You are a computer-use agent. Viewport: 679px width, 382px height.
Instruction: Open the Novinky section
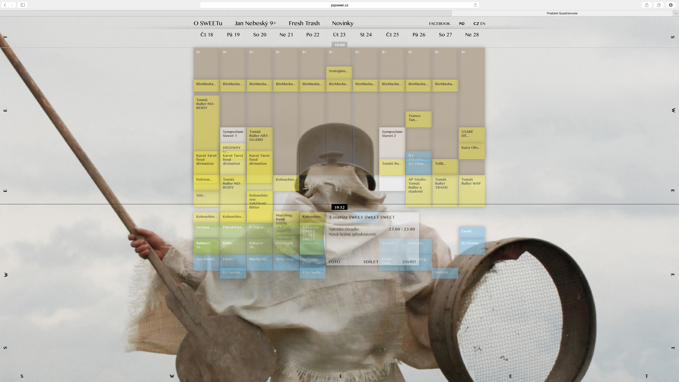[x=343, y=23]
